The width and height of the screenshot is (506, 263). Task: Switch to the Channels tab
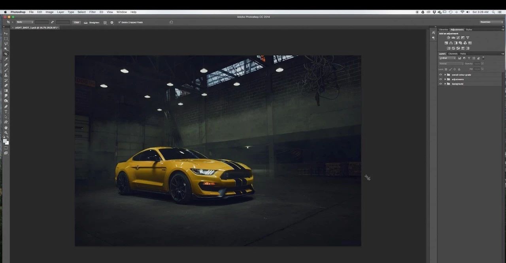(x=453, y=54)
